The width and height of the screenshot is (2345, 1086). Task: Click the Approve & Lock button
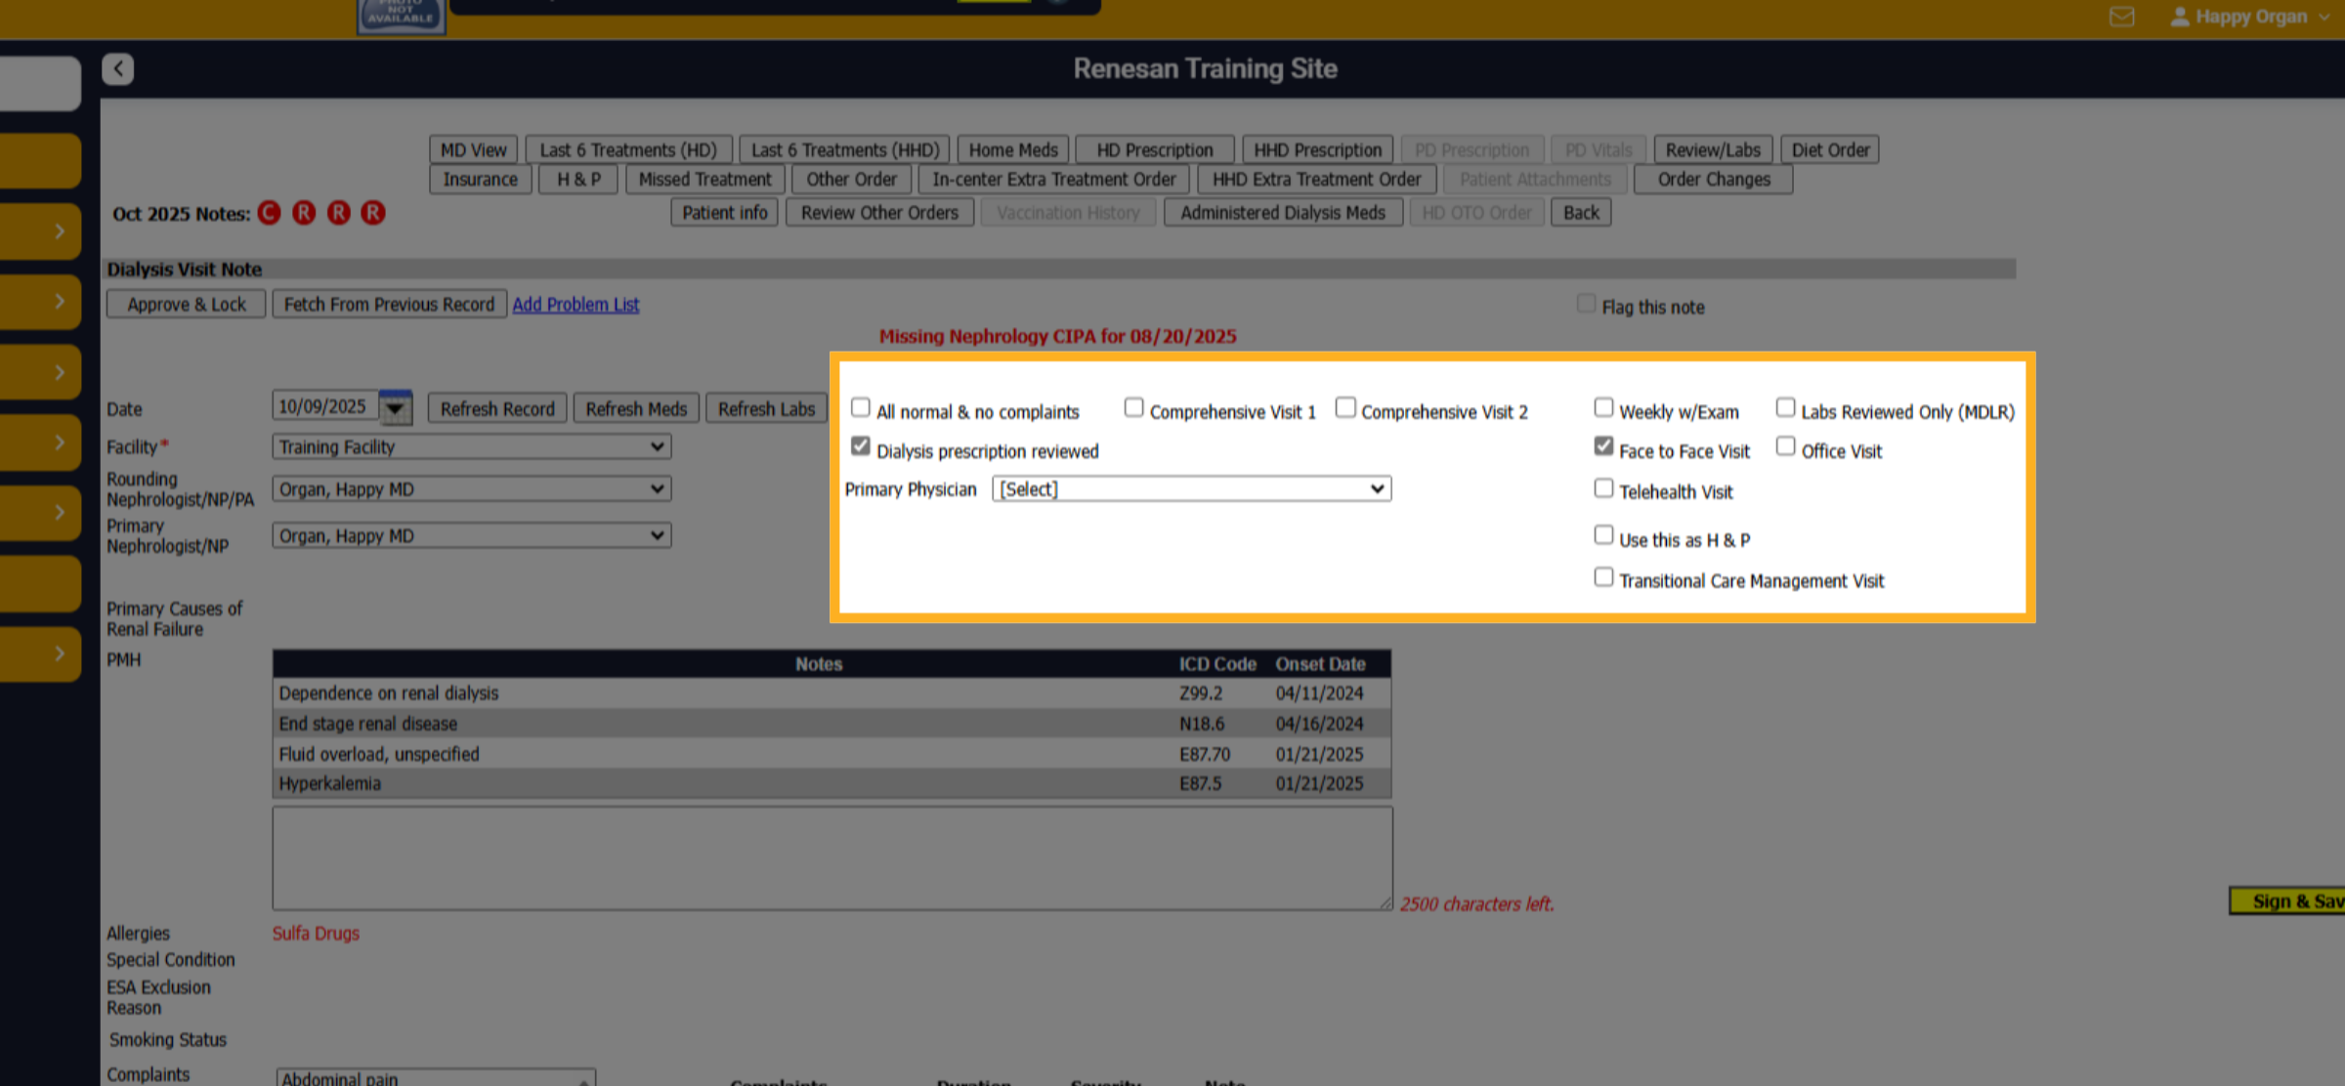[187, 304]
